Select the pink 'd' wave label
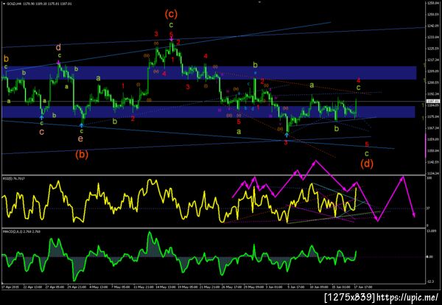The height and width of the screenshot is (305, 442). tap(58, 47)
